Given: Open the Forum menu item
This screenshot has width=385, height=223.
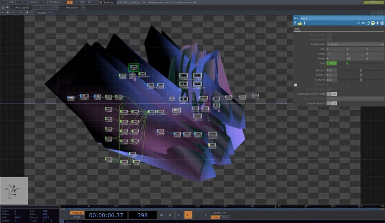Looking at the screenshot, I should pyautogui.click(x=34, y=2).
